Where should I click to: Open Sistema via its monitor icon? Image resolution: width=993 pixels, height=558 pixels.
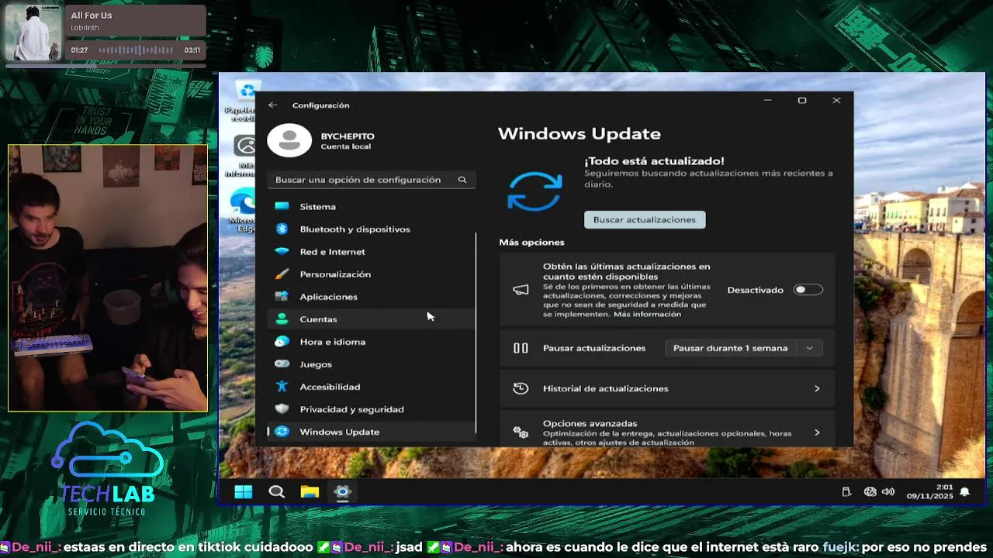pos(282,206)
